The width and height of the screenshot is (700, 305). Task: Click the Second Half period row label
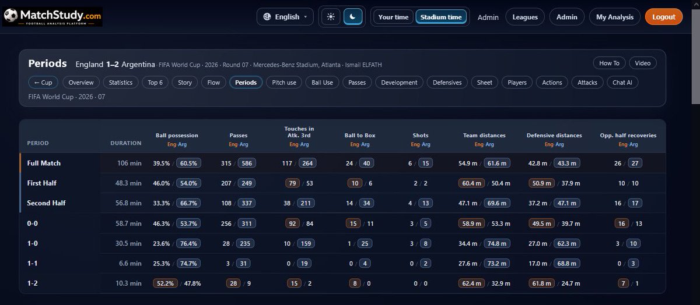click(x=46, y=203)
